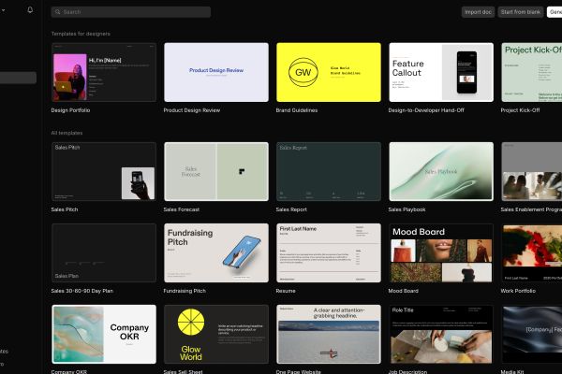
Task: Open the Sales 30-60-90 Day Plan thumbnail
Action: 104,252
